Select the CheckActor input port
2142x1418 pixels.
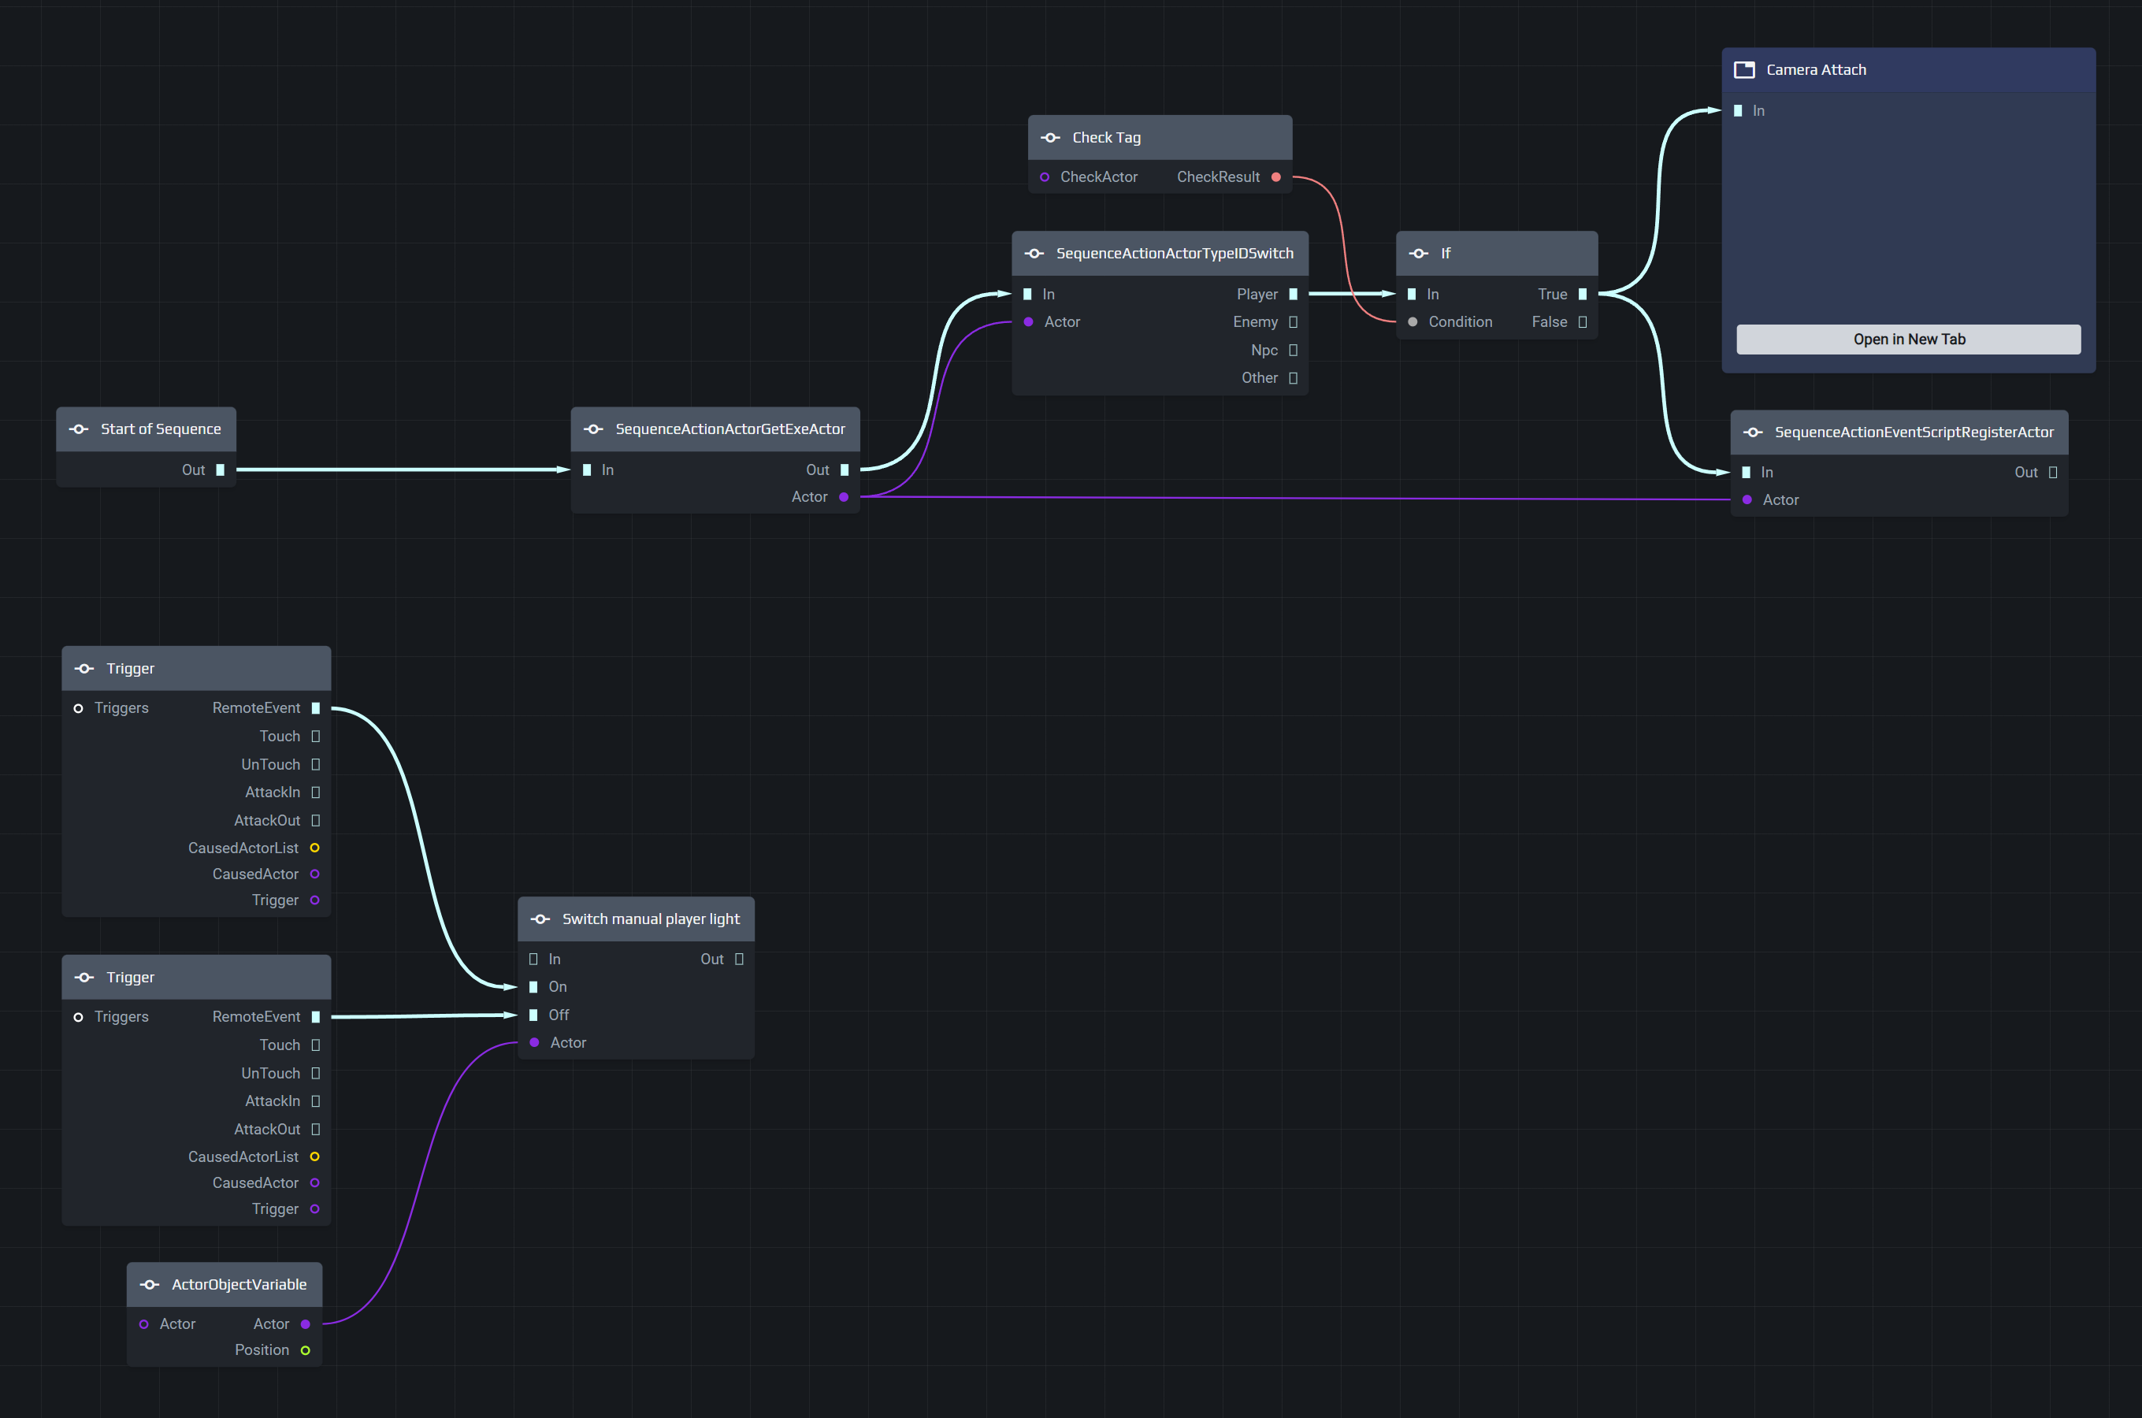point(1045,177)
